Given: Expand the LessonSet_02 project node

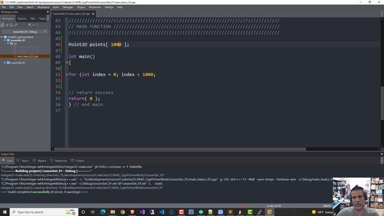Looking at the screenshot, I should pos(5,62).
